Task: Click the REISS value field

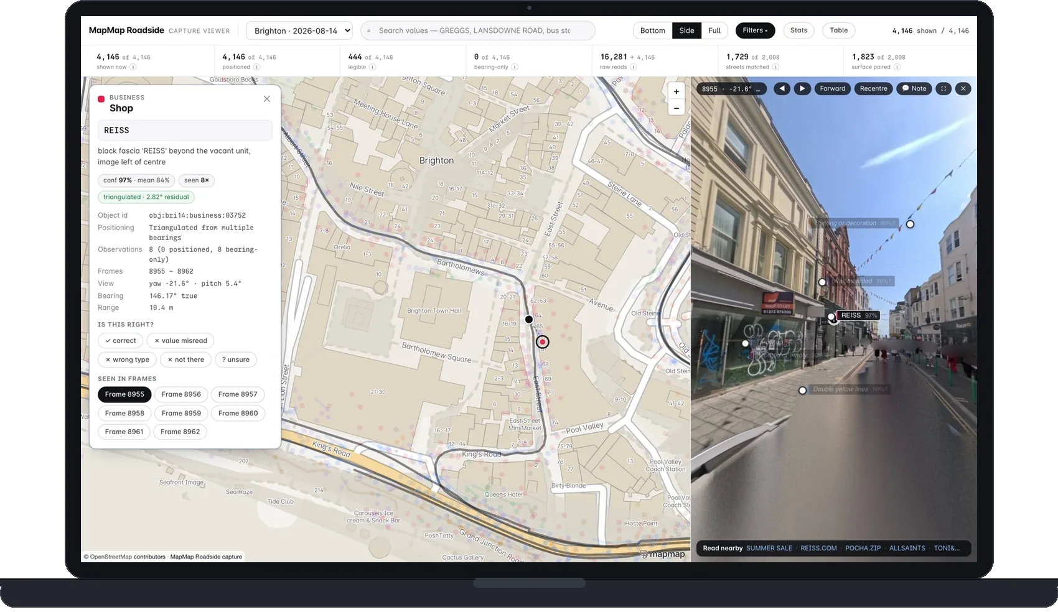Action: pos(185,131)
